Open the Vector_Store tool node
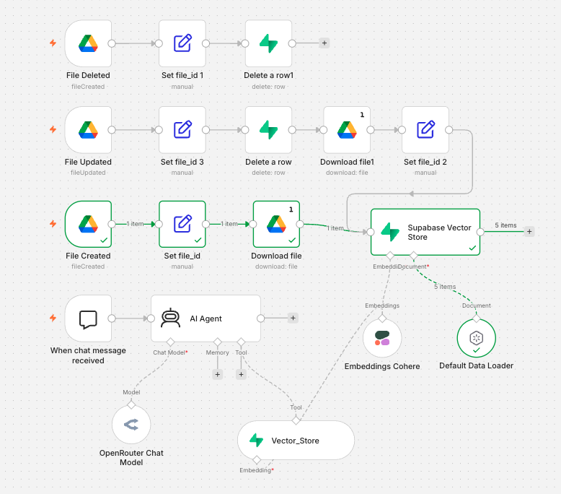Image resolution: width=561 pixels, height=494 pixels. 296,441
